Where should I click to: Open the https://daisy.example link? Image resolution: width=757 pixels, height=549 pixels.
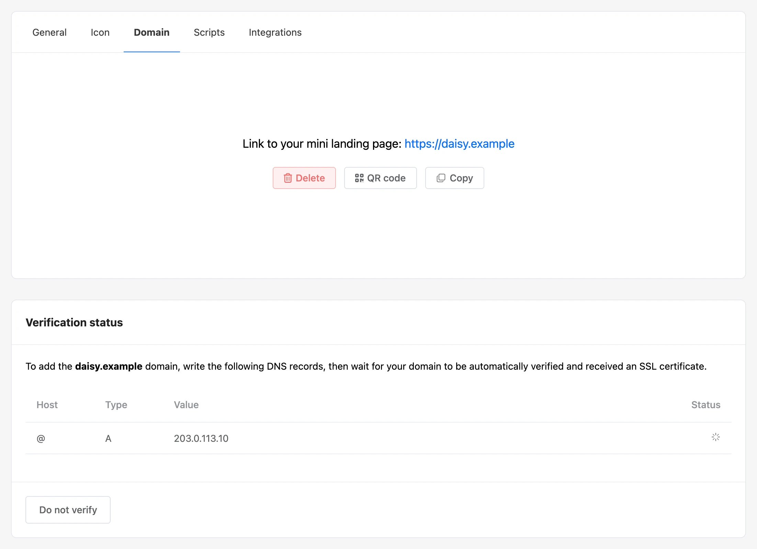pos(459,144)
